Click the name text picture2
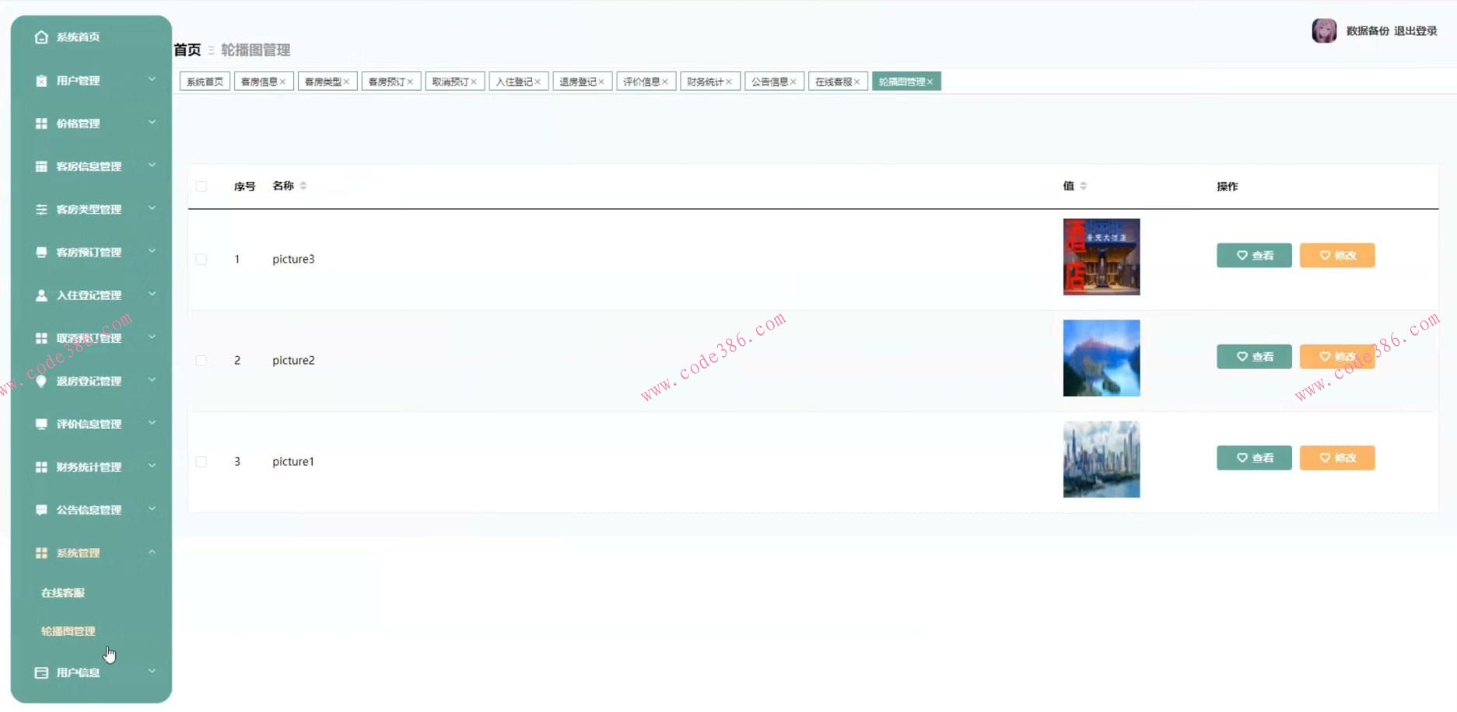Screen dimensions: 1457x712 [293, 361]
